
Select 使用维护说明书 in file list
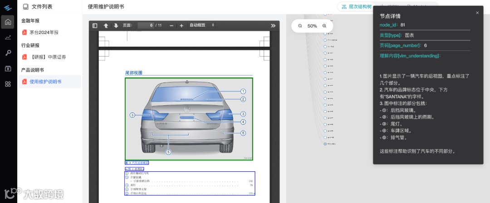[50, 82]
